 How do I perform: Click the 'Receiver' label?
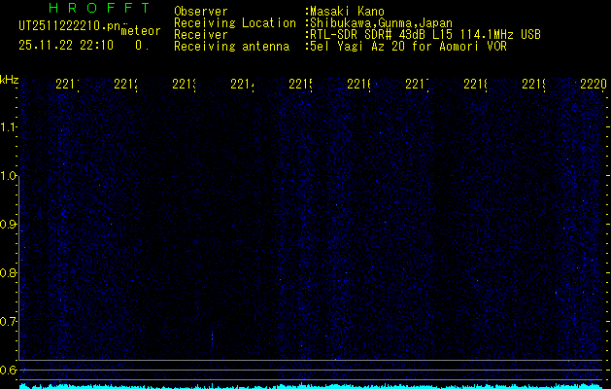pyautogui.click(x=201, y=35)
